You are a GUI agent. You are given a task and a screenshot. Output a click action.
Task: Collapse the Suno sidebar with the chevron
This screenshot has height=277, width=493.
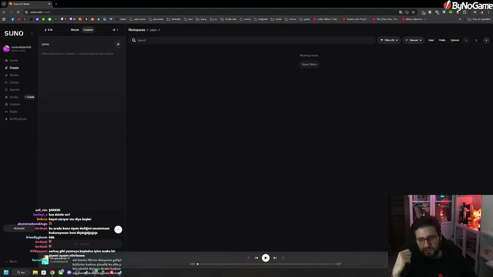(x=32, y=33)
